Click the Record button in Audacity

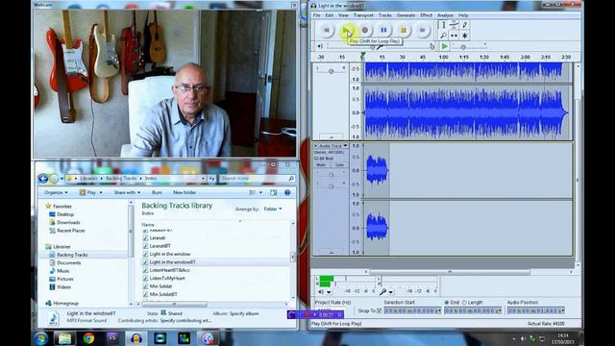(365, 30)
